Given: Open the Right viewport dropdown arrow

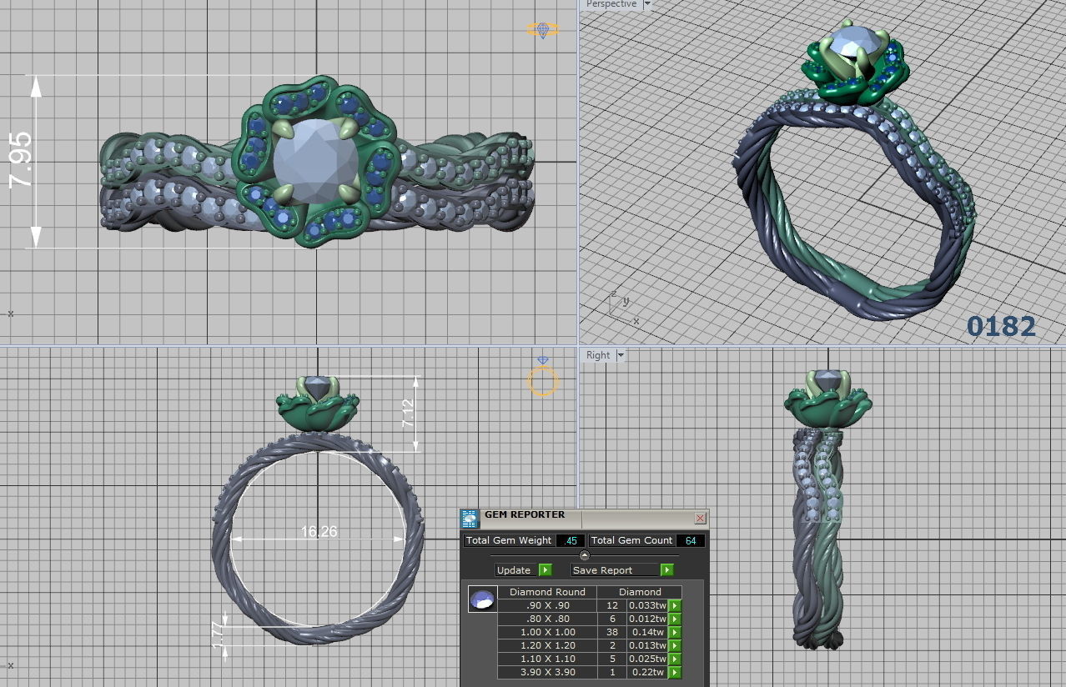Looking at the screenshot, I should click(x=620, y=355).
